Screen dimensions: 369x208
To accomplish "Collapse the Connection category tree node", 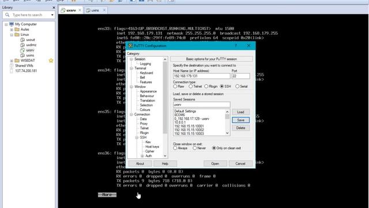I will tap(131, 114).
